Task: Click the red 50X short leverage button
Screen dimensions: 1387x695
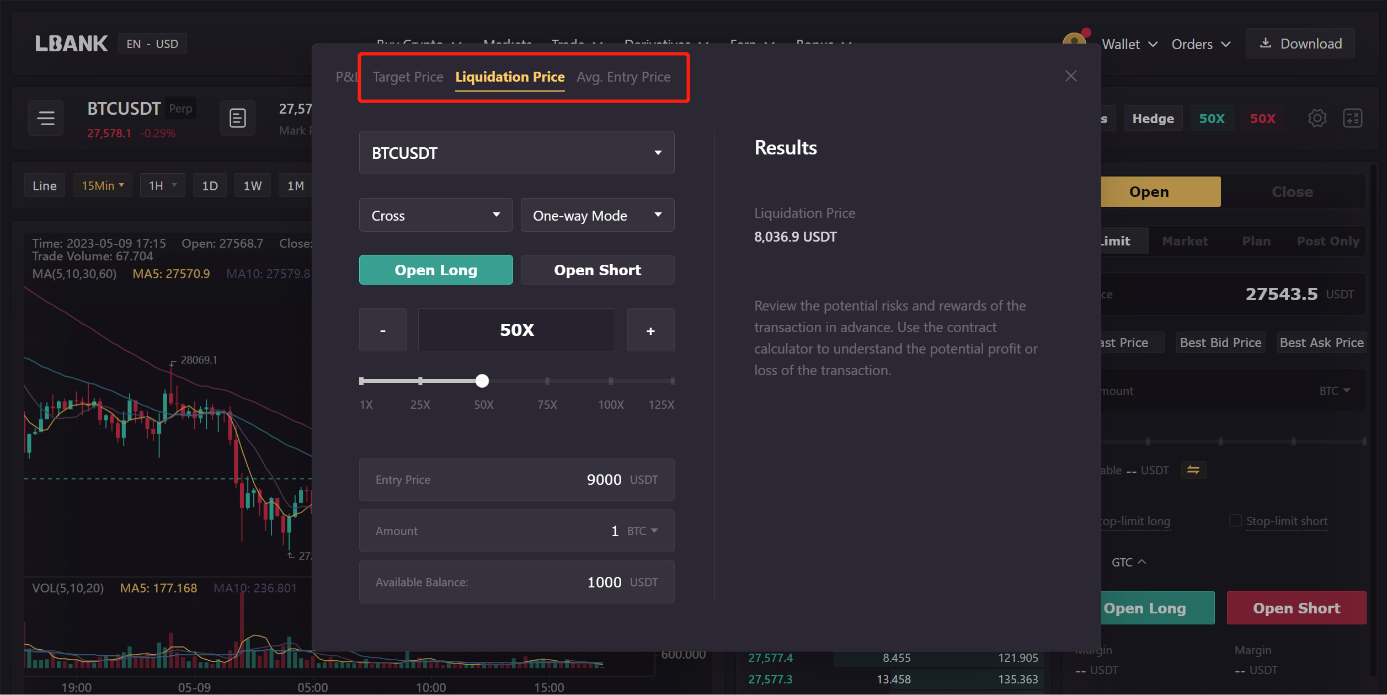Action: coord(1262,119)
